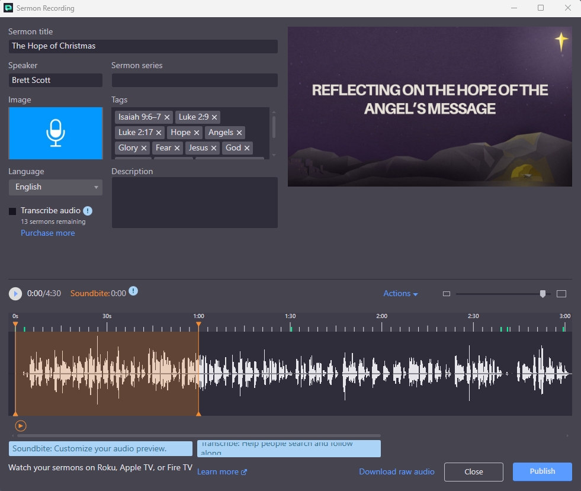Click the Learn more link
Viewport: 581px width, 491px height.
click(218, 471)
